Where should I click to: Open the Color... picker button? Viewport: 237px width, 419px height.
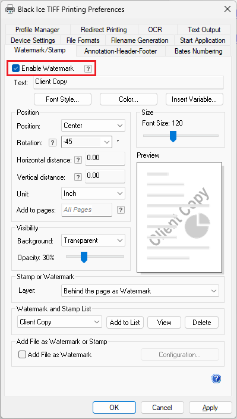tap(128, 99)
